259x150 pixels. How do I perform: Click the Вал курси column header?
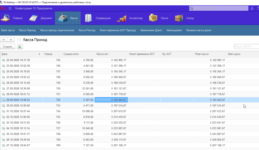click(x=243, y=54)
